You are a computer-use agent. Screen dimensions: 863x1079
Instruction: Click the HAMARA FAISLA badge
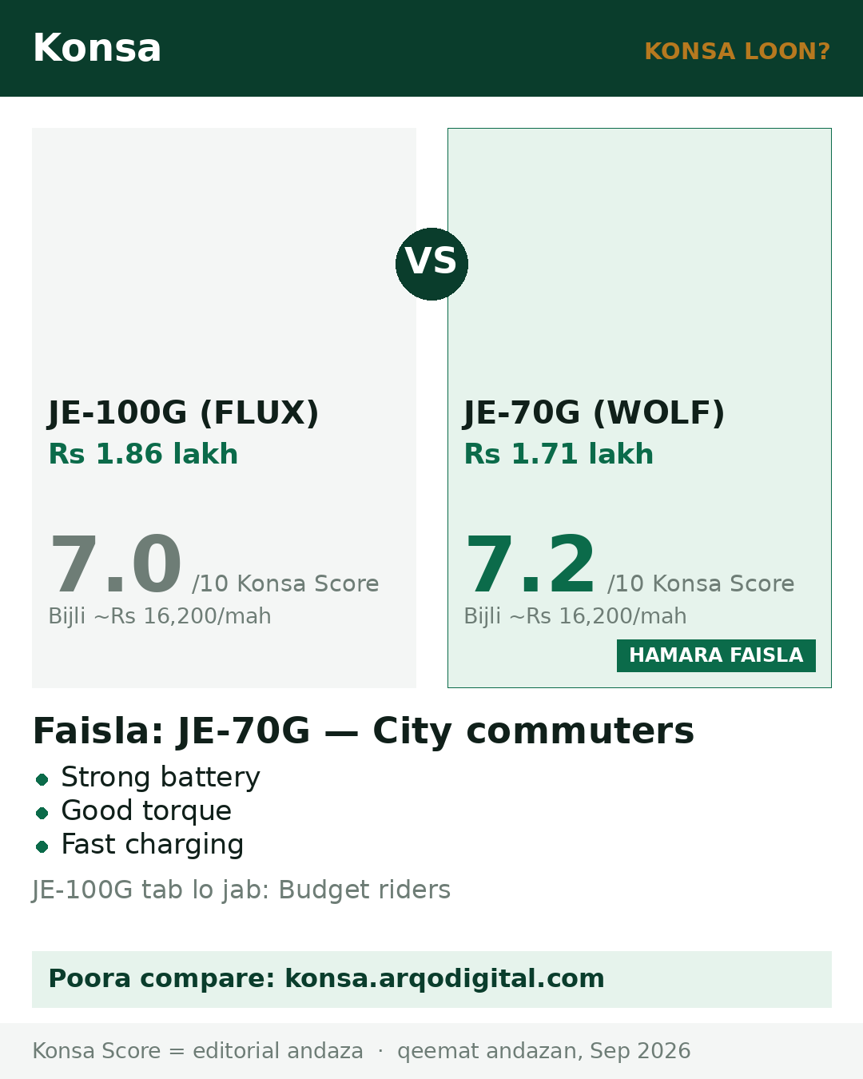point(716,655)
